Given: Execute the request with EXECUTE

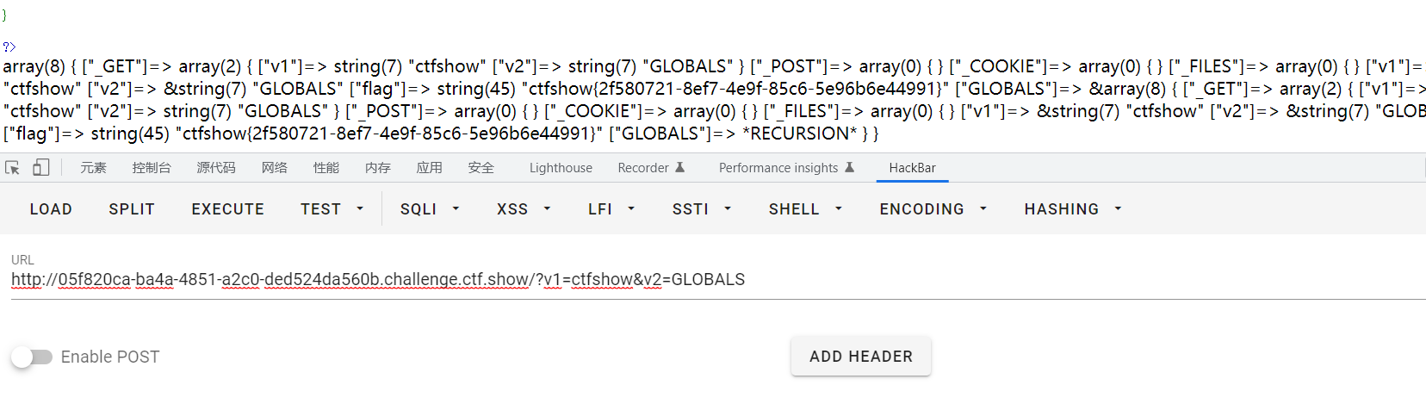Looking at the screenshot, I should tap(228, 209).
